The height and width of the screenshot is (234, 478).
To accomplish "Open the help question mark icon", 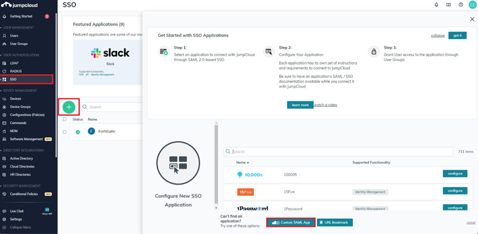I will 460,5.
